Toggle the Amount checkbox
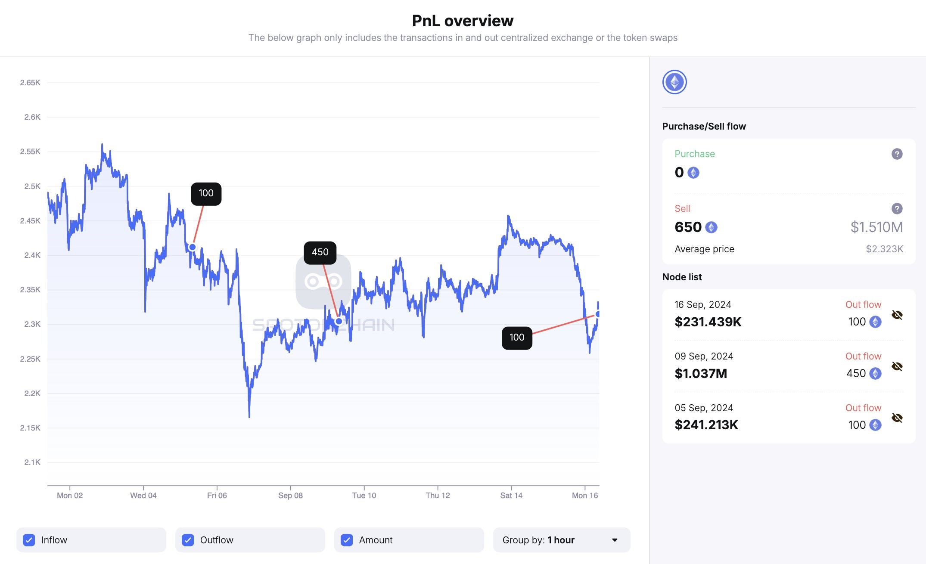The width and height of the screenshot is (926, 564). [x=347, y=540]
